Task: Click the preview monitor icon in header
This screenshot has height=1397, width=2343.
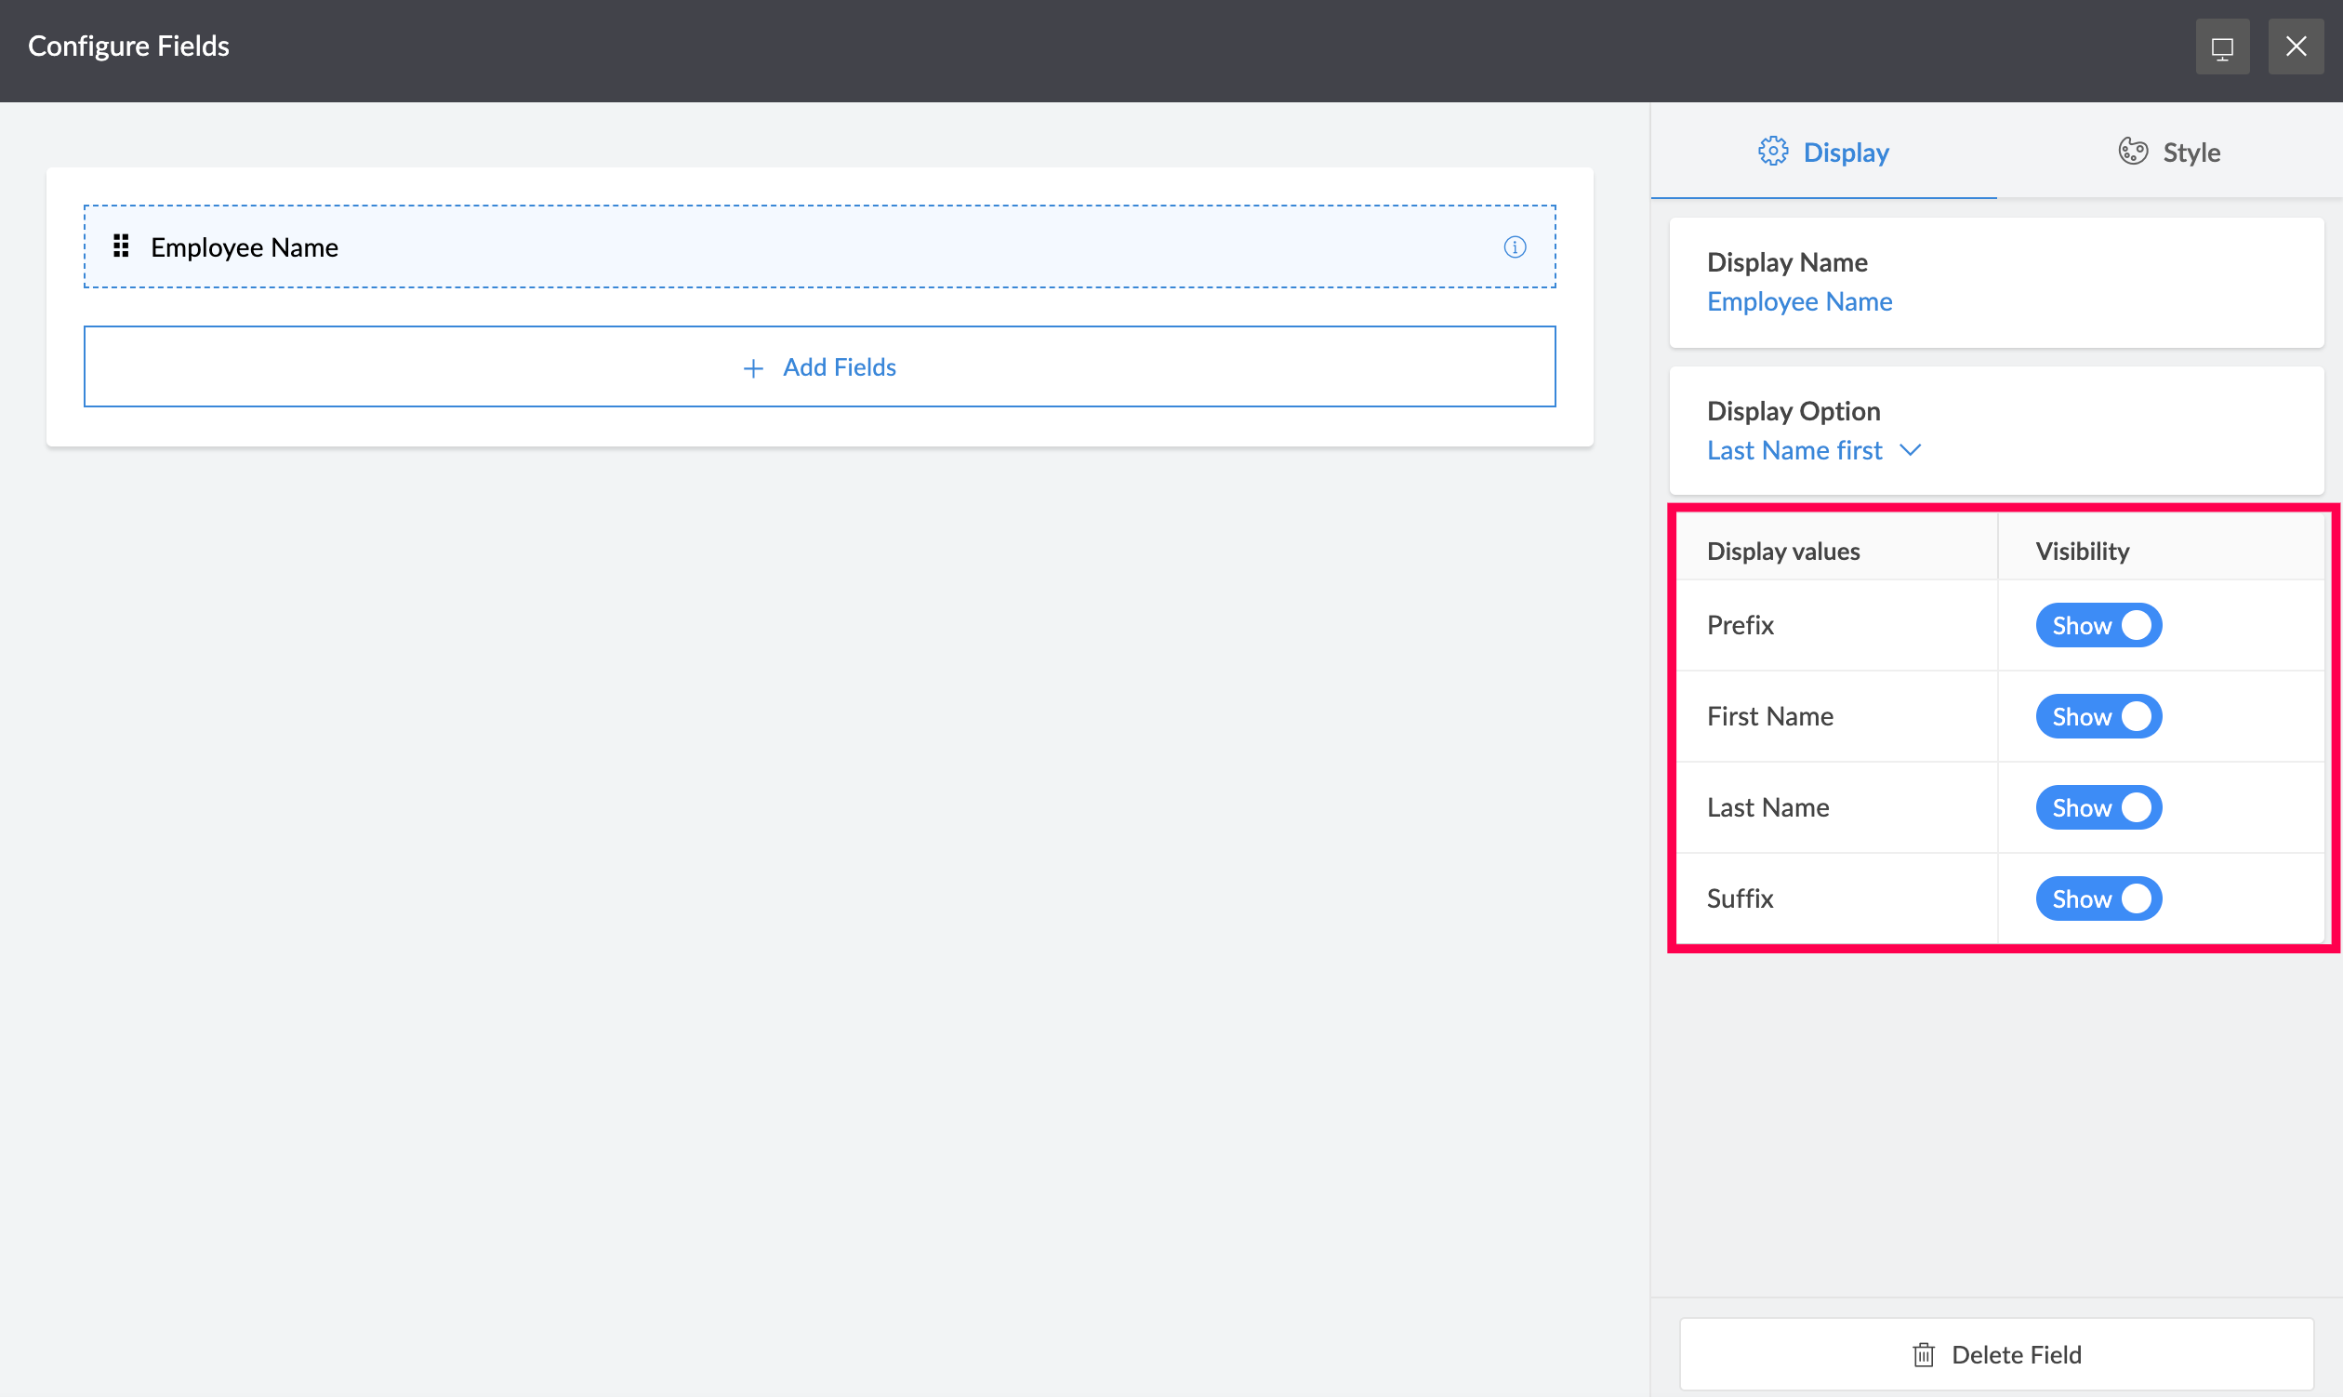Action: point(2221,47)
